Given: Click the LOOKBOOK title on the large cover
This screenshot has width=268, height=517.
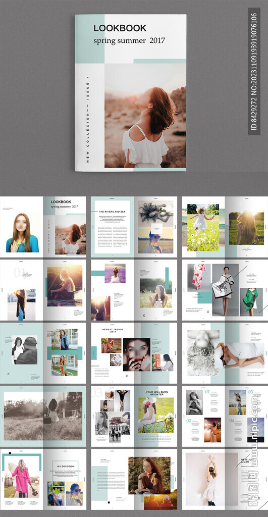Looking at the screenshot, I should coord(120,28).
